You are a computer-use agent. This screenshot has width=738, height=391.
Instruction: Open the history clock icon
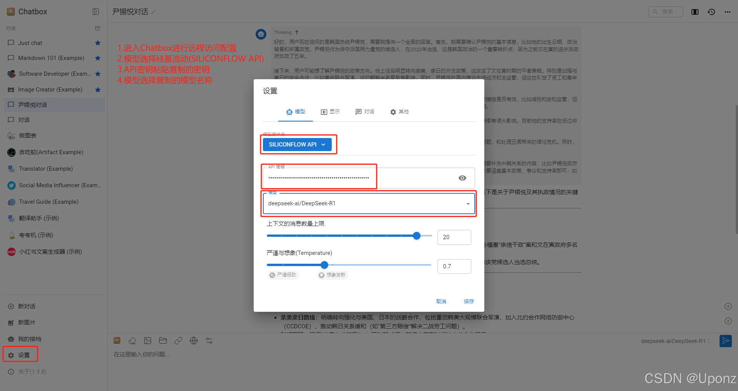pos(711,12)
